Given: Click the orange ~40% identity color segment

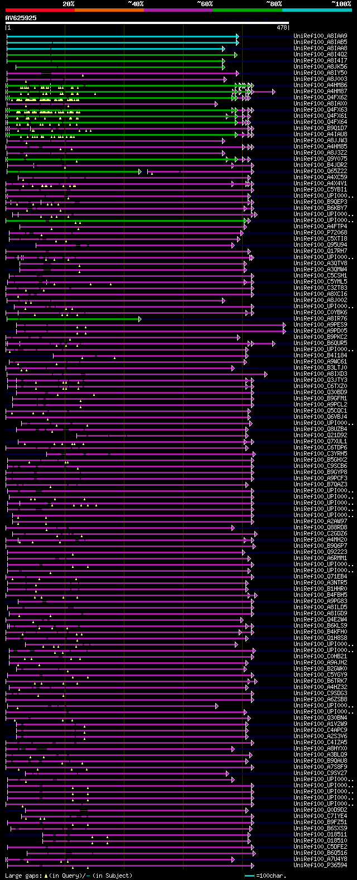Looking at the screenshot, I should tap(109, 9).
